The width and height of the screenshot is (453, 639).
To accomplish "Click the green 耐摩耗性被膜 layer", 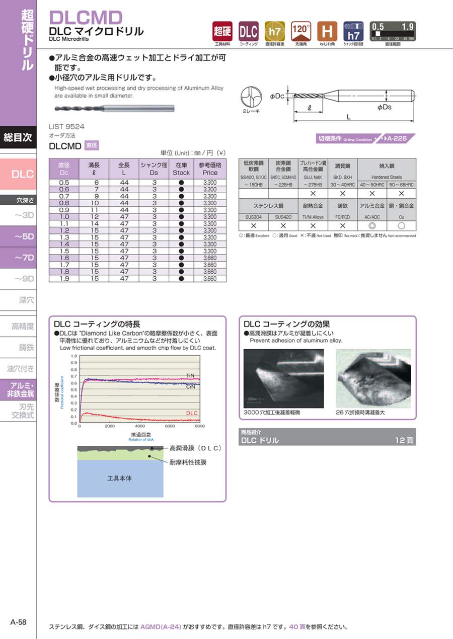I will point(120,455).
